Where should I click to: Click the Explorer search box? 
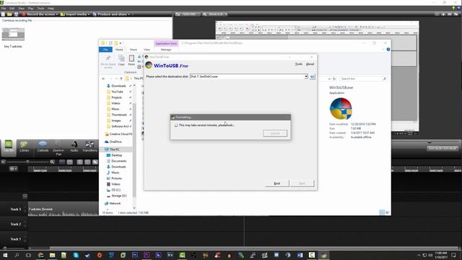click(363, 79)
